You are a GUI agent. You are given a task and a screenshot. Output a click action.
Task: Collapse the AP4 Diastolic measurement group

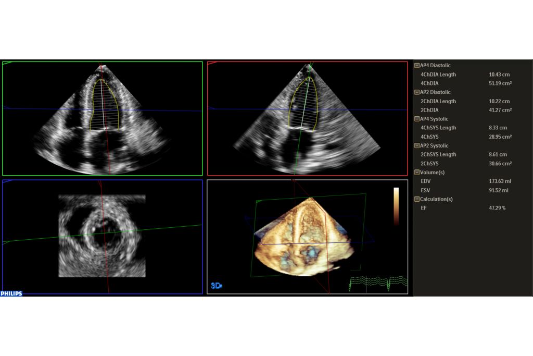417,66
